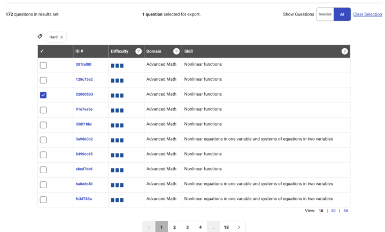Click the previous page arrow
The width and height of the screenshot is (385, 232).
click(x=149, y=227)
